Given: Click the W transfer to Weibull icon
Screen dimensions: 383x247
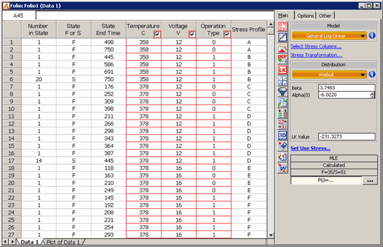Looking at the screenshot, I should 282,168.
